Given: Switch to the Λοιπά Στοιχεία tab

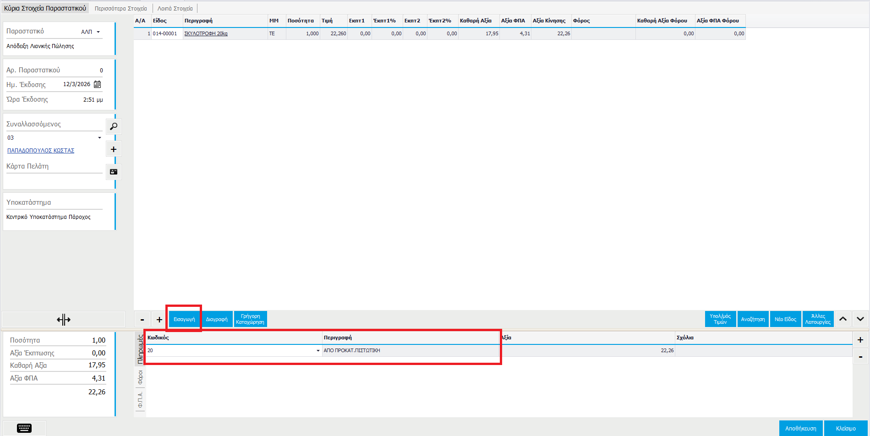Looking at the screenshot, I should point(175,9).
